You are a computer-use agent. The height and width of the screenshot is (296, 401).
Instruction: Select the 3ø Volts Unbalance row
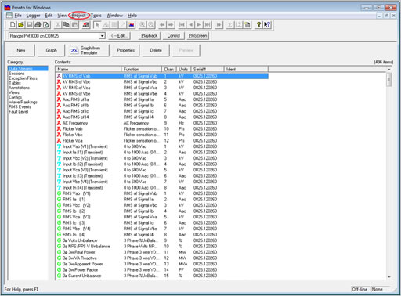coord(162,240)
